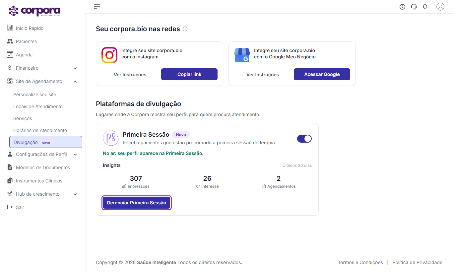Click the 26 Interesse value

coord(207,178)
